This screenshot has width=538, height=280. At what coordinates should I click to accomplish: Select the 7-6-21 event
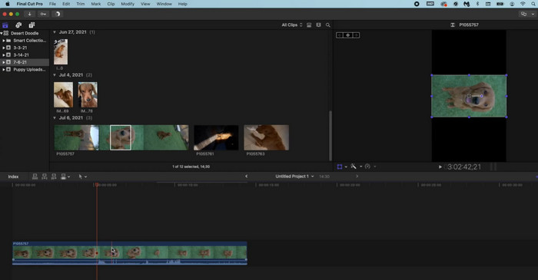click(25, 62)
